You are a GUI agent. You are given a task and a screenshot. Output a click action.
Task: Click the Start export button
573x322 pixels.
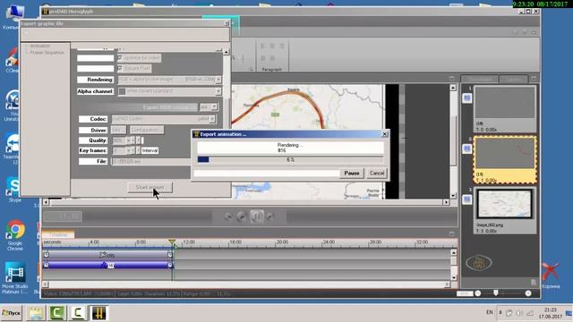150,187
